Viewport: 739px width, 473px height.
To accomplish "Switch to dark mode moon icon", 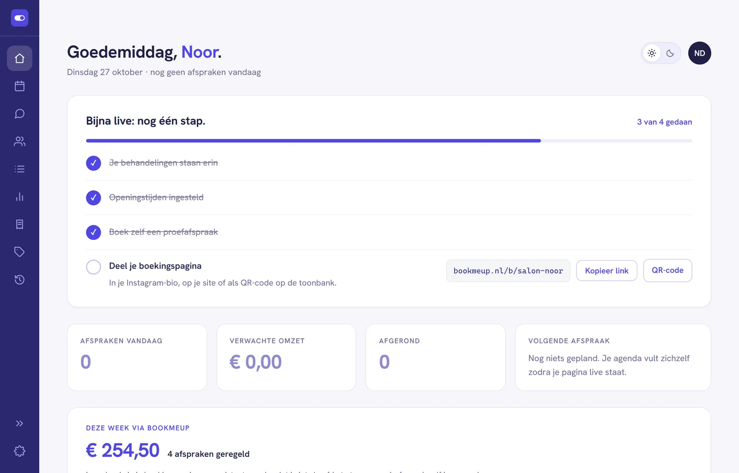I will point(670,53).
